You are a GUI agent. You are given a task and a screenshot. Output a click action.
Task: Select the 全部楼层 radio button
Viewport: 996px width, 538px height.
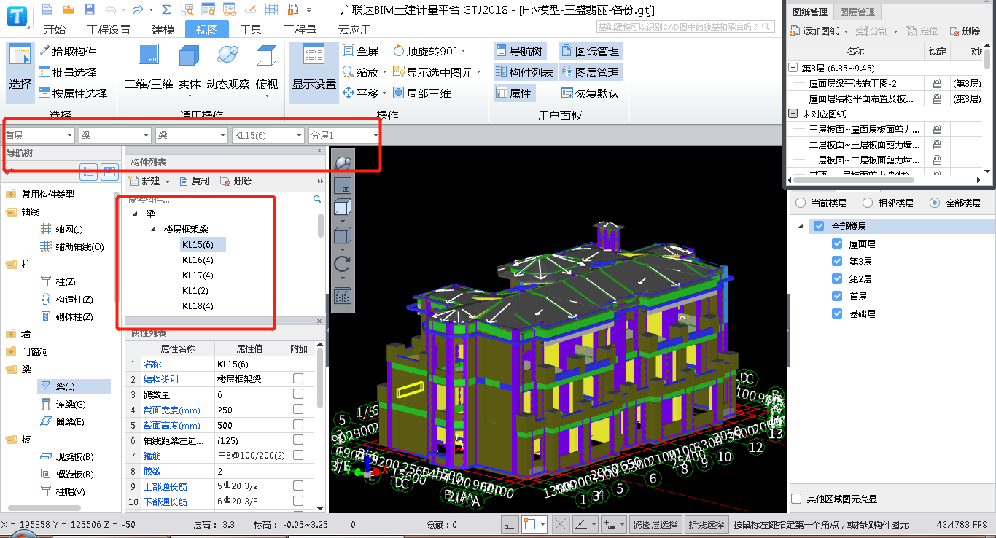[935, 203]
